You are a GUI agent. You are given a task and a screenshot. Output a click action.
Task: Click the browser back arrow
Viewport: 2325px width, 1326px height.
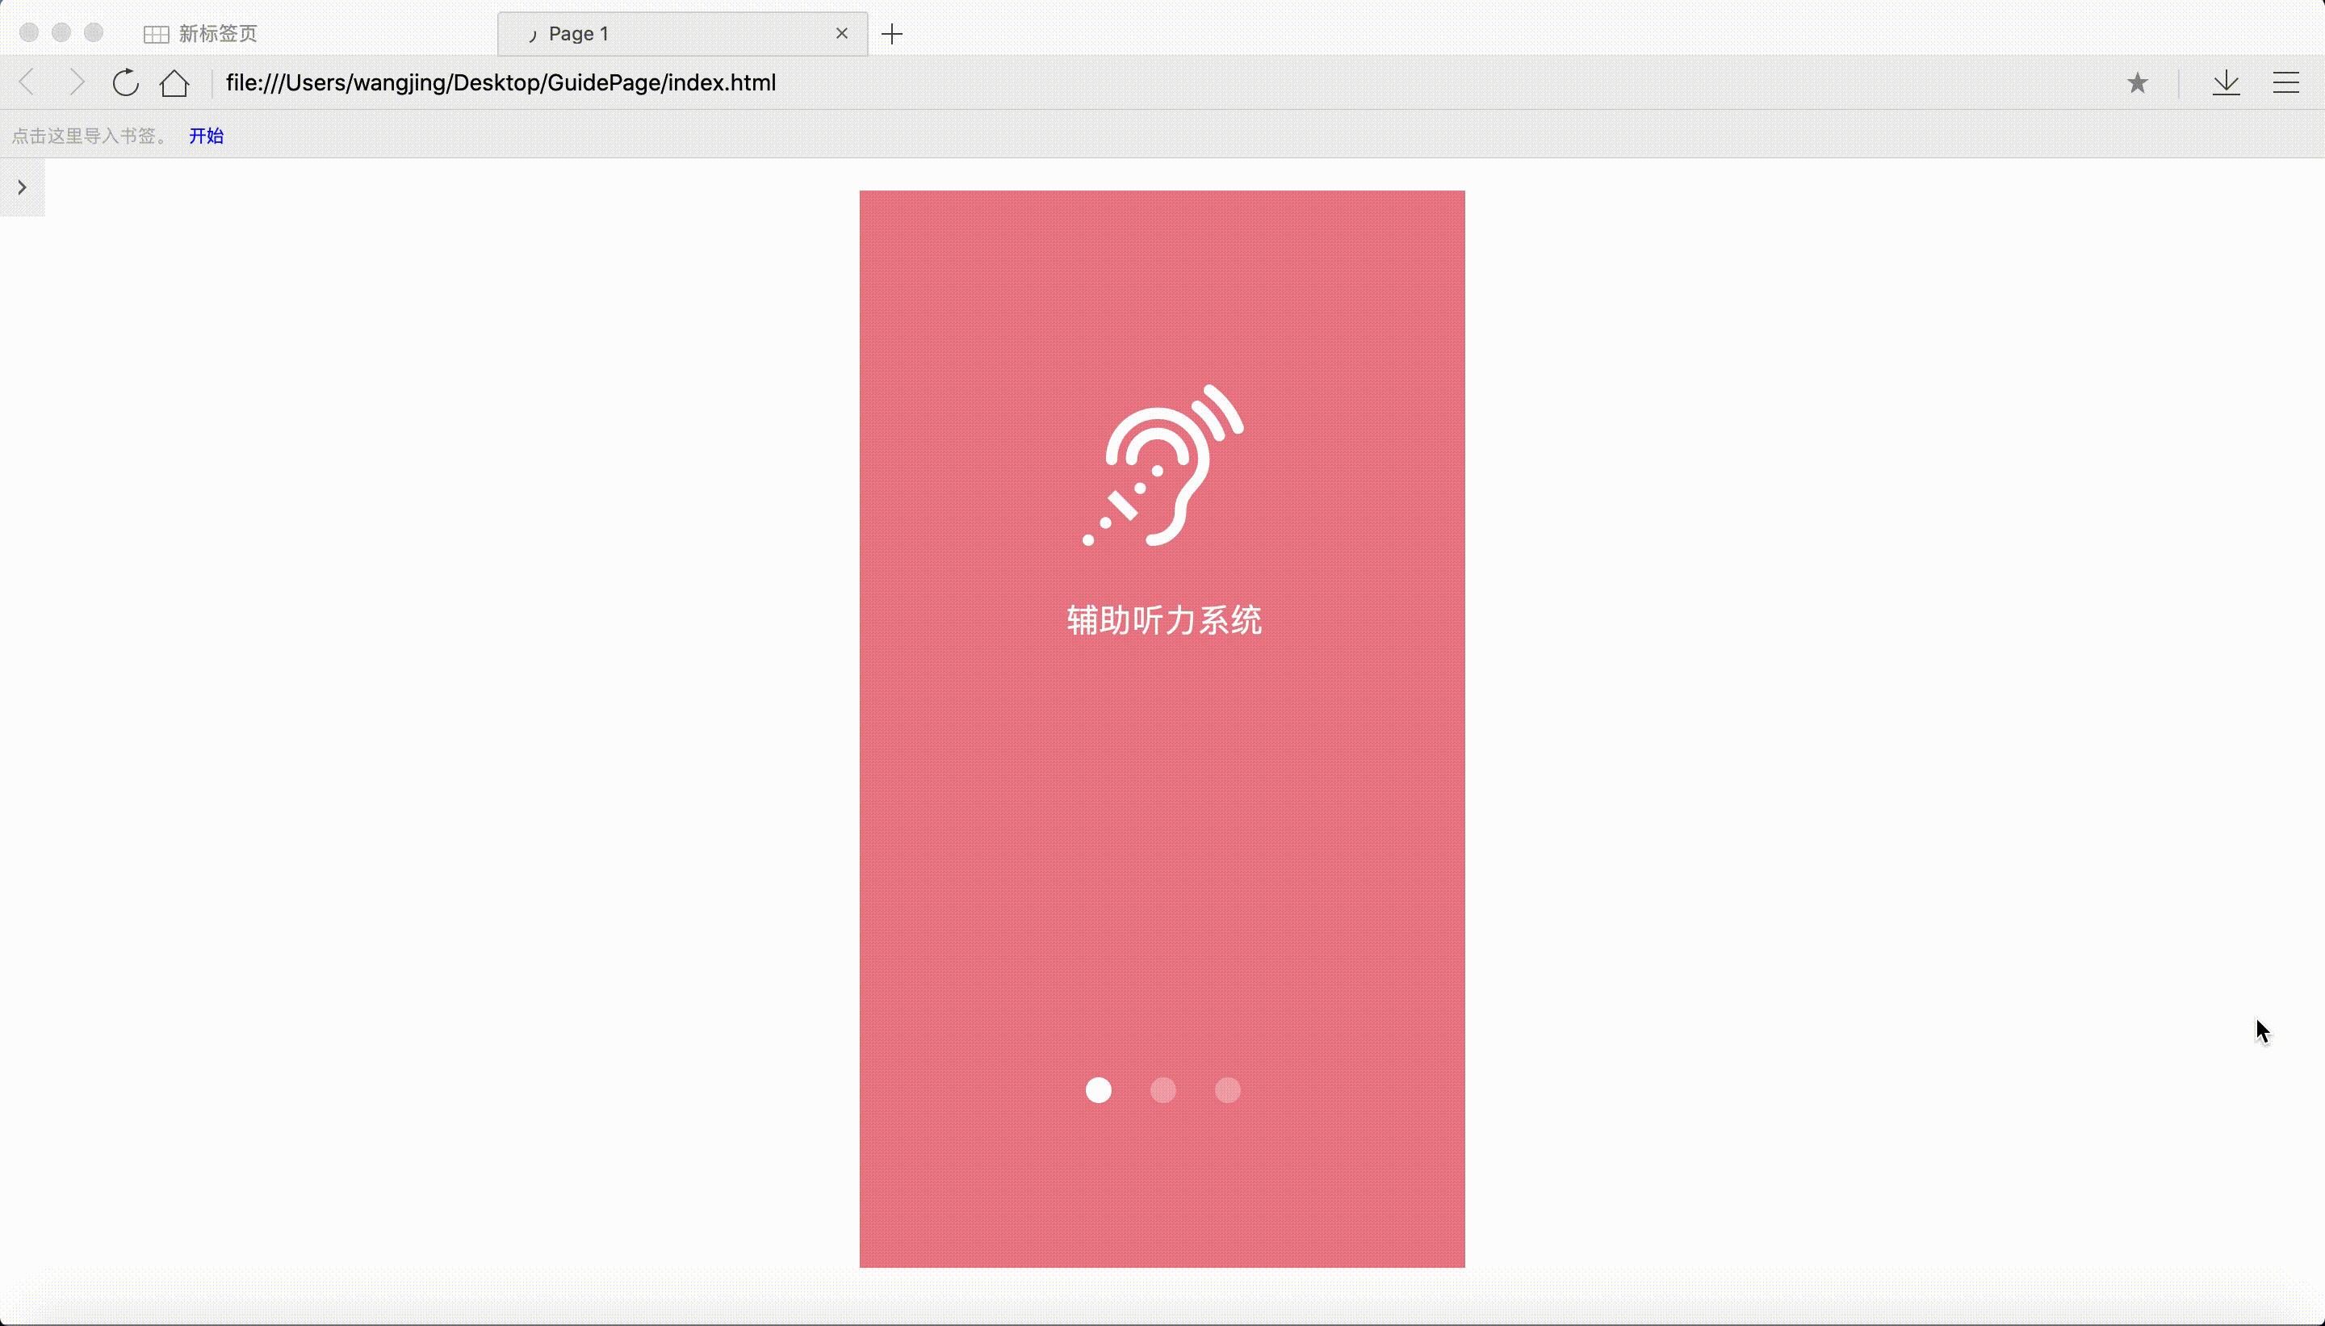(27, 83)
